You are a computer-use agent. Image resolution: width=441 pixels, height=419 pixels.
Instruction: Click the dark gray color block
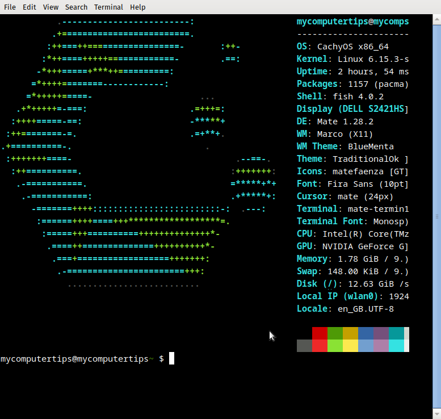coord(304,346)
